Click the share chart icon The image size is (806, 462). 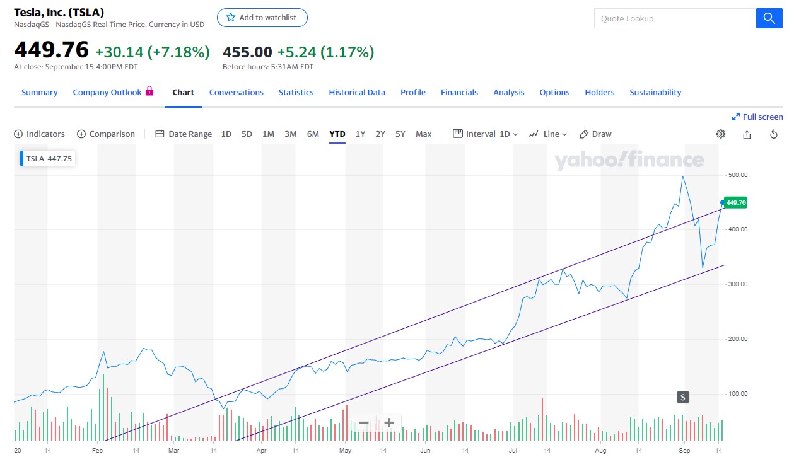(747, 134)
